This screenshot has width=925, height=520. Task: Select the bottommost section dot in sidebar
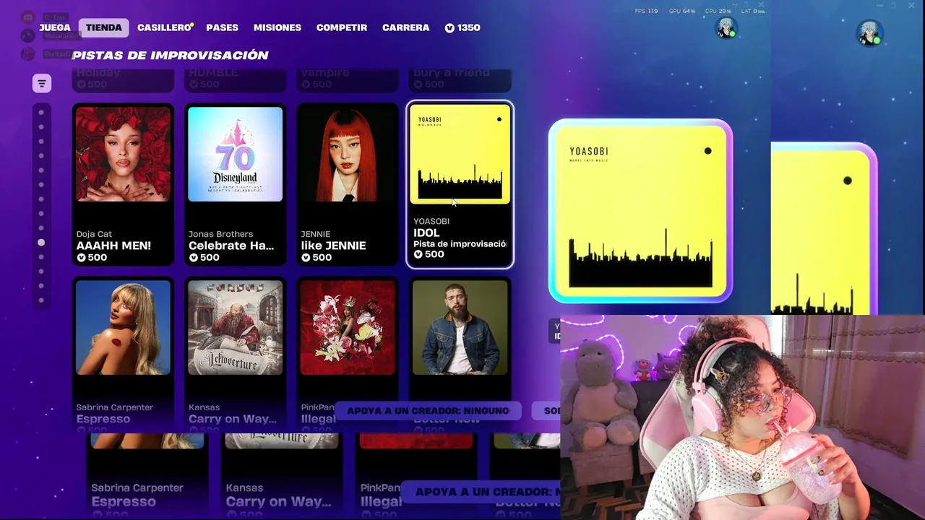[41, 300]
